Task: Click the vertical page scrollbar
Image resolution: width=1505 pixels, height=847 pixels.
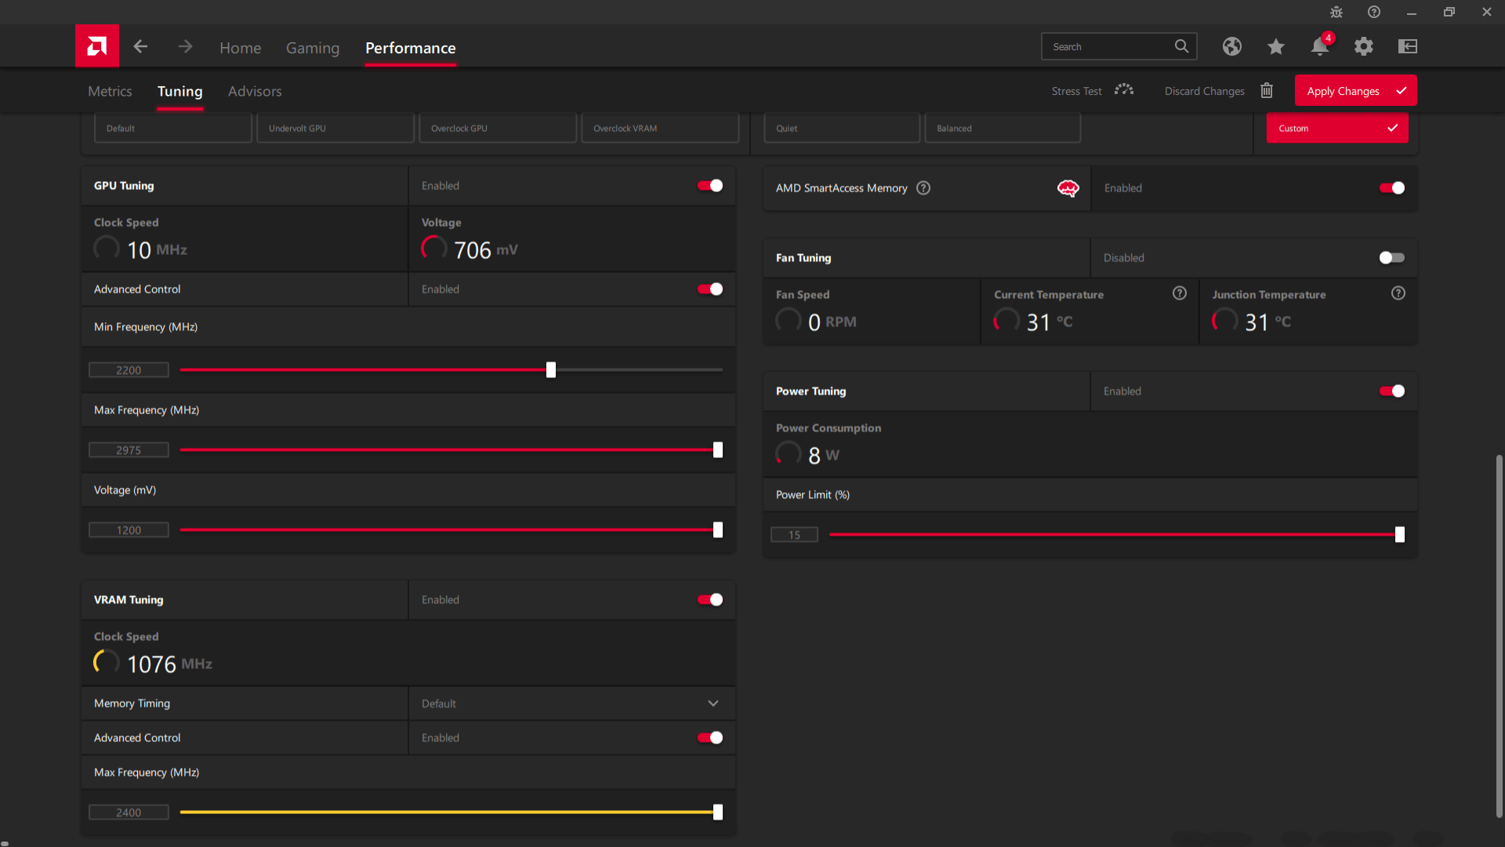Action: point(1499,636)
